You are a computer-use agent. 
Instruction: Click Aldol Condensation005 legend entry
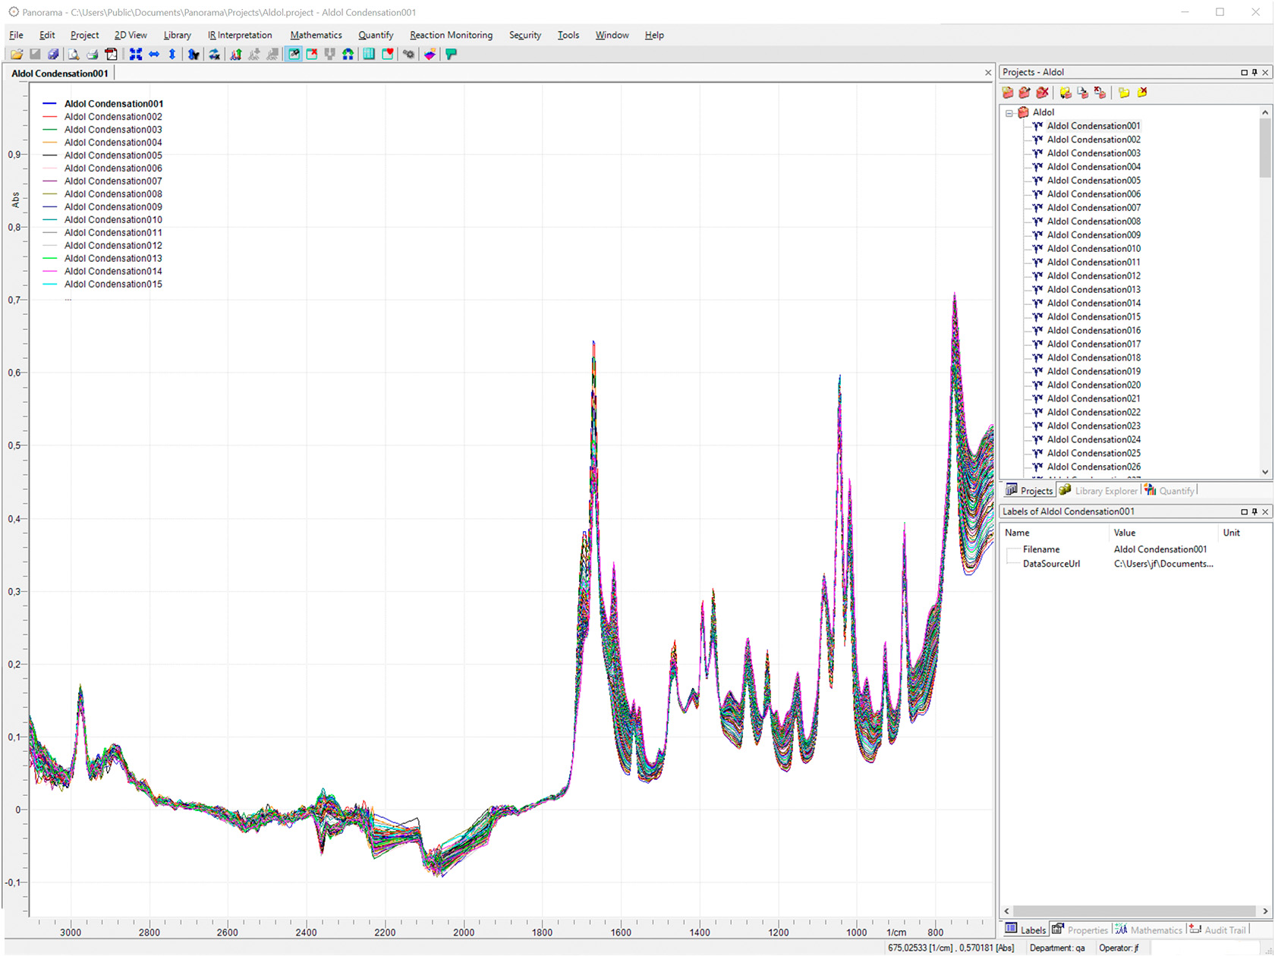(x=113, y=156)
